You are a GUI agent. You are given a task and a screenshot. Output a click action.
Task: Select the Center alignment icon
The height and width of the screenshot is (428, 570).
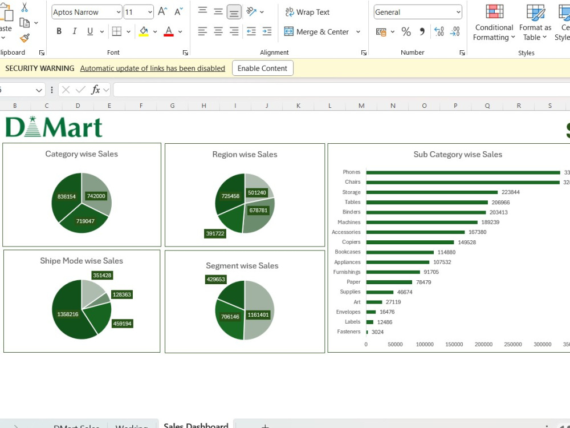[x=218, y=31]
